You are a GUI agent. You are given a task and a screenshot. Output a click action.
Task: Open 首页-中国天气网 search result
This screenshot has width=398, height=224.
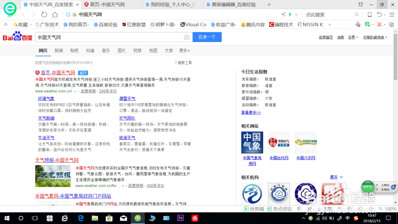point(58,73)
